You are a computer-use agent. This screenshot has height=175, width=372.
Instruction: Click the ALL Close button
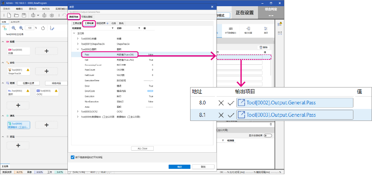coord(142,148)
